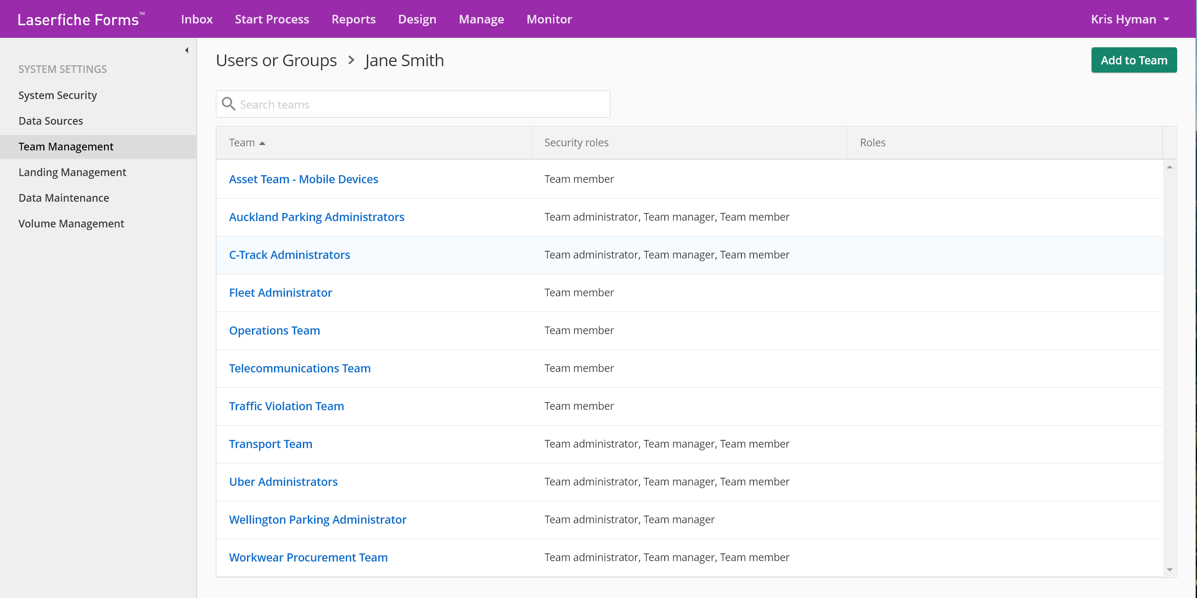Screen dimensions: 1197x598
Task: Go to the Inbox tab
Action: [196, 19]
